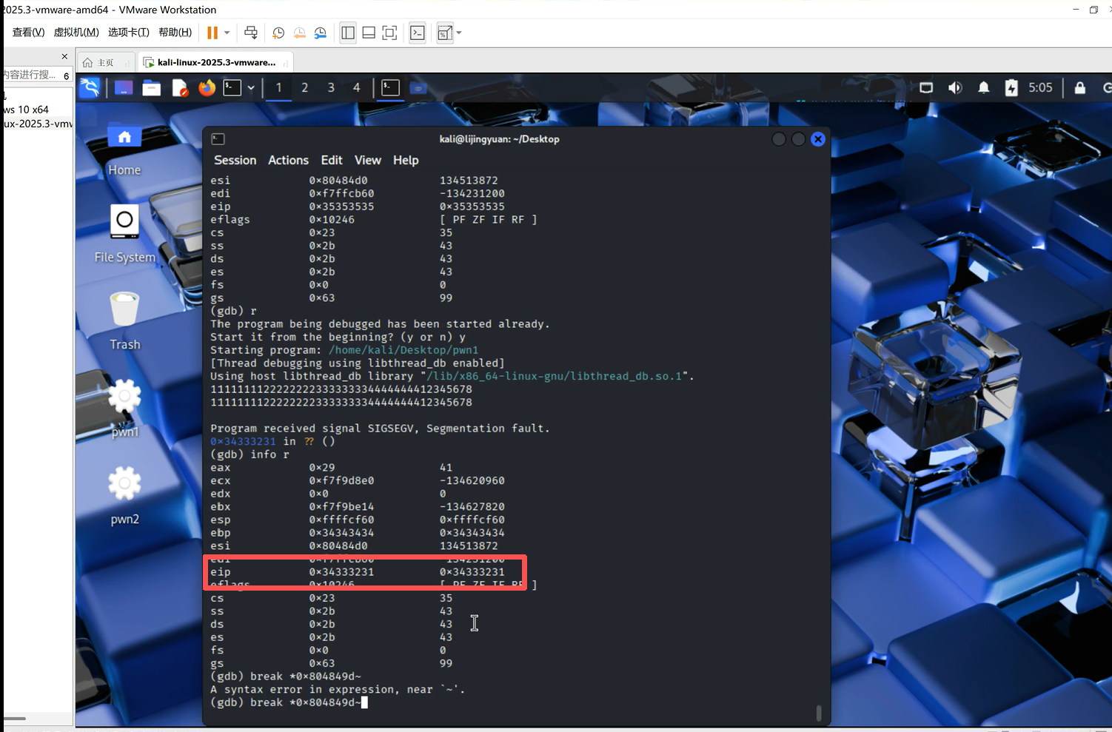Open the 选项卡(T) menu
Viewport: 1112px width, 732px height.
coord(129,33)
